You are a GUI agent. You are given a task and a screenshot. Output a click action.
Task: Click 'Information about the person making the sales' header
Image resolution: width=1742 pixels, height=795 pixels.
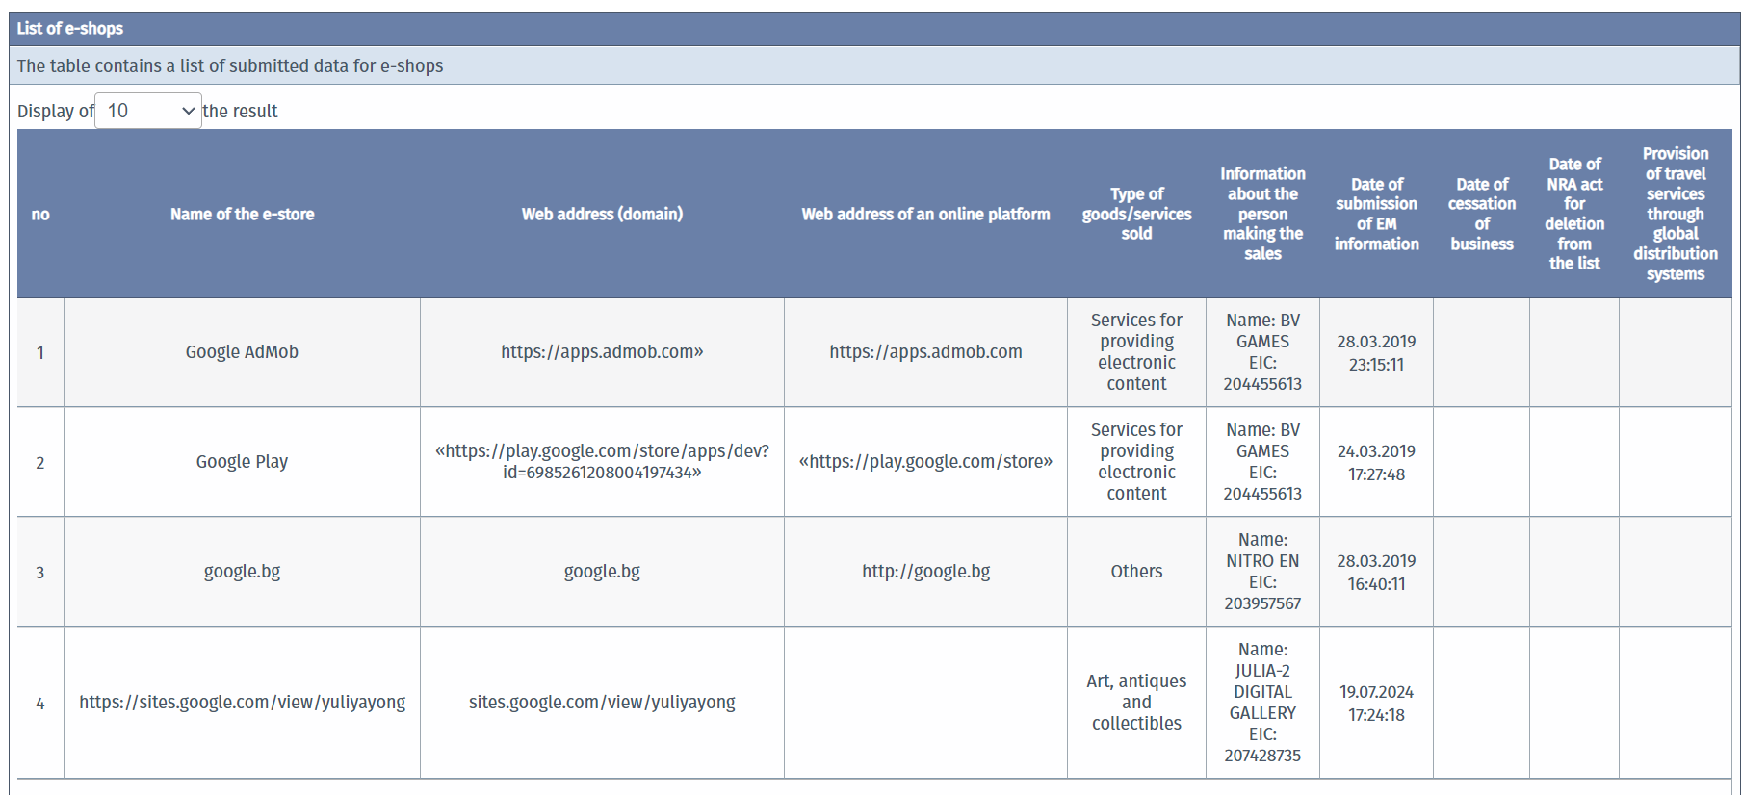[x=1262, y=214]
